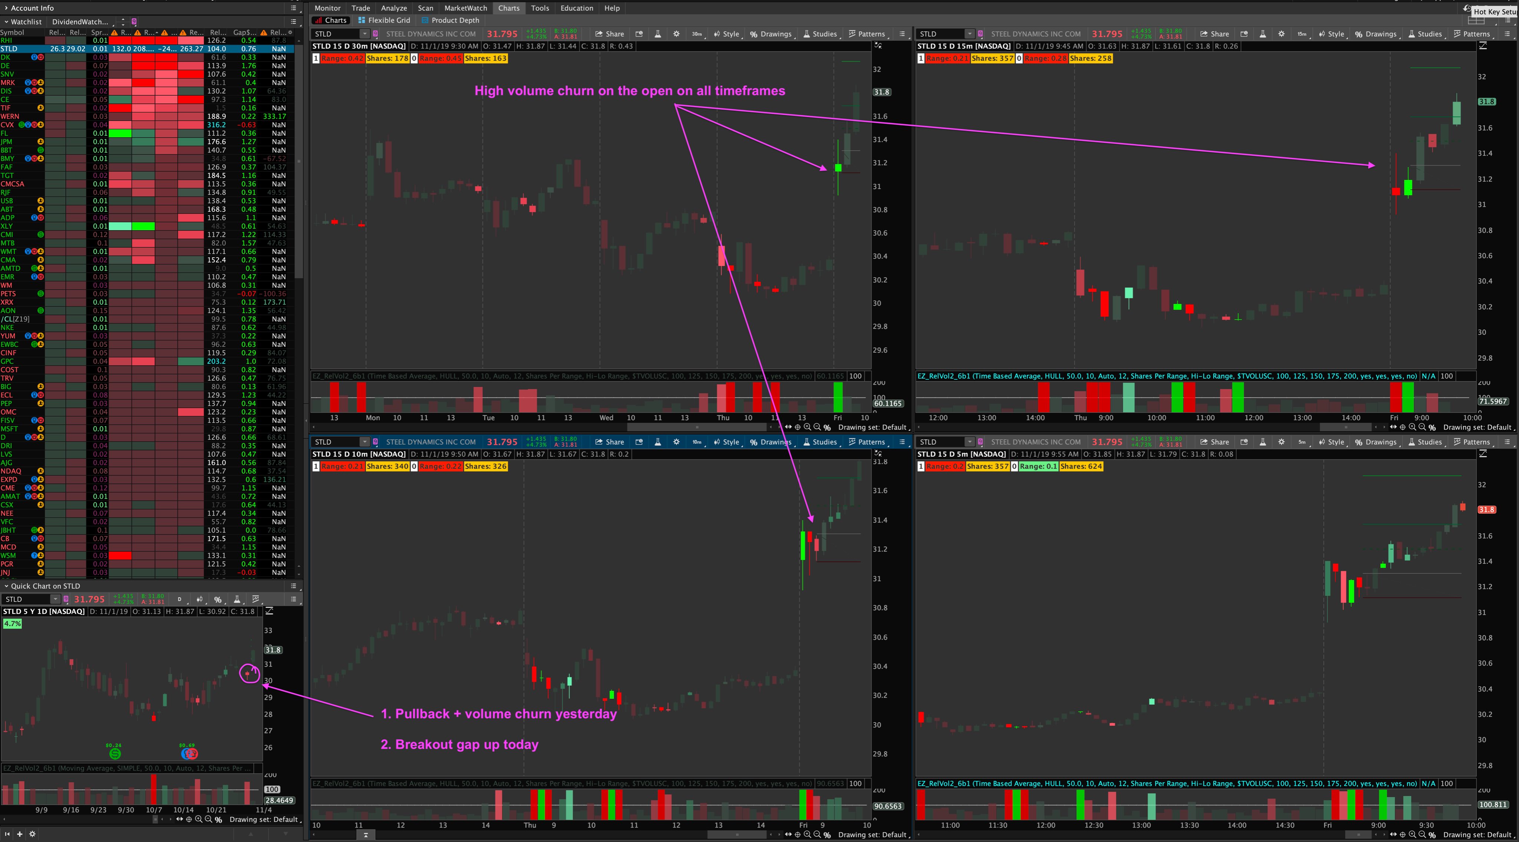This screenshot has width=1519, height=842.
Task: Click the gear icon at bottom left sidebar
Action: pos(32,834)
